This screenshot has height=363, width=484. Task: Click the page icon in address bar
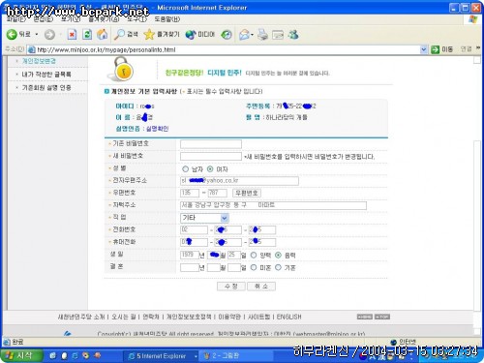tap(31, 49)
